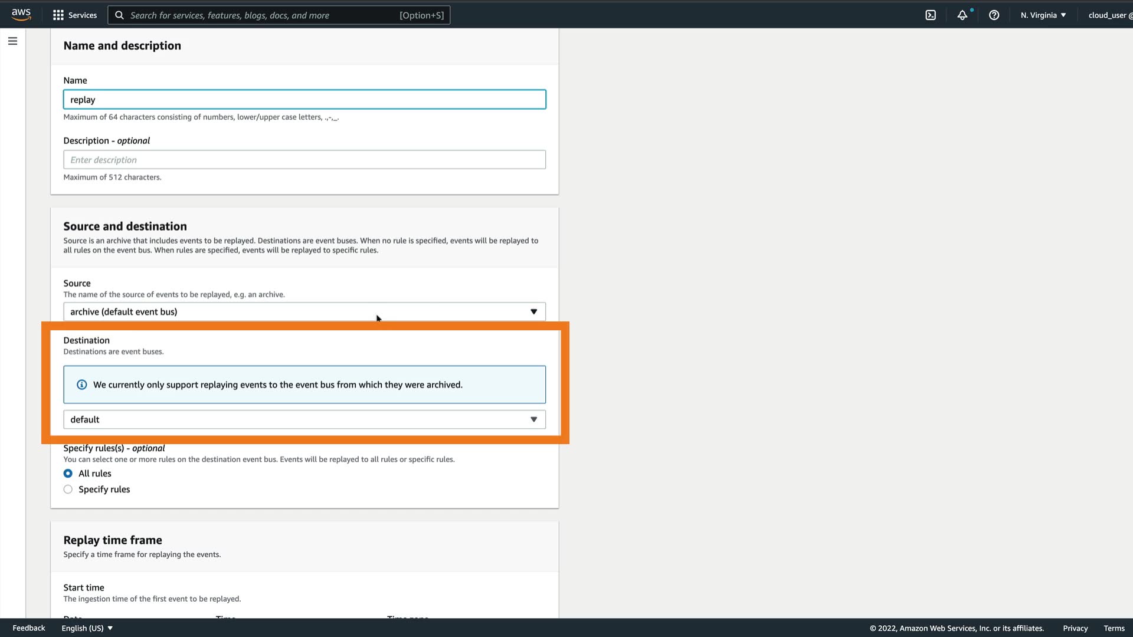
Task: Select the Specify rules radio option
Action: (x=68, y=490)
